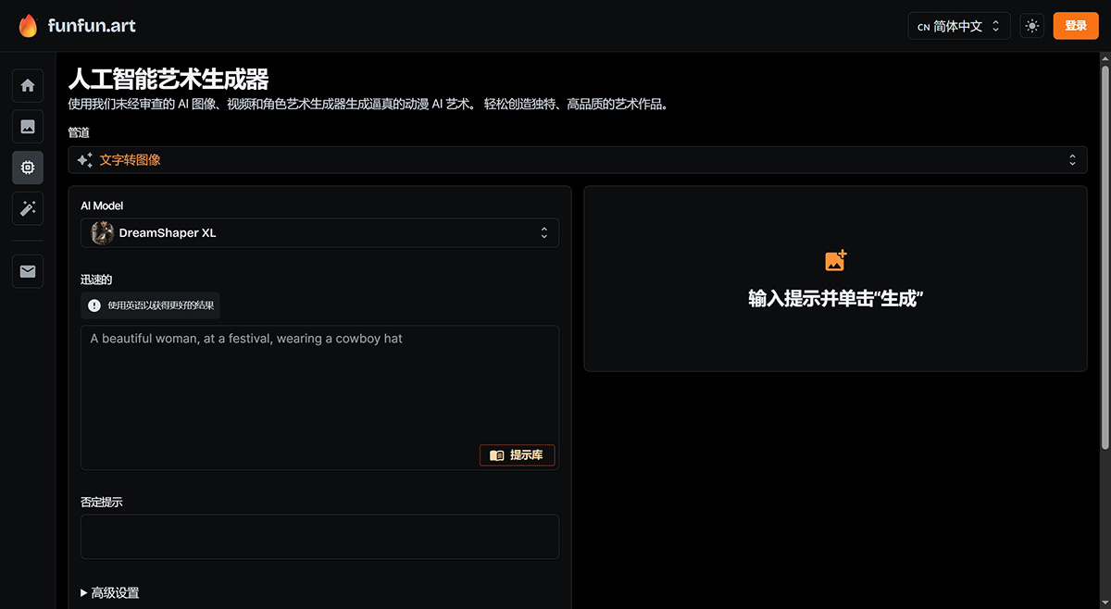Viewport: 1111px width, 609px height.
Task: Open the image gallery sidebar icon
Action: [28, 127]
